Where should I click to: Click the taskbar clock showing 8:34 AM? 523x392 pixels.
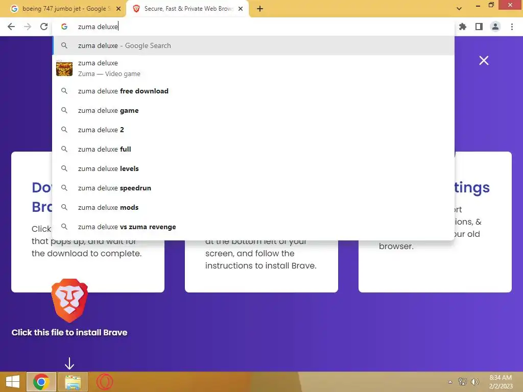pyautogui.click(x=501, y=382)
